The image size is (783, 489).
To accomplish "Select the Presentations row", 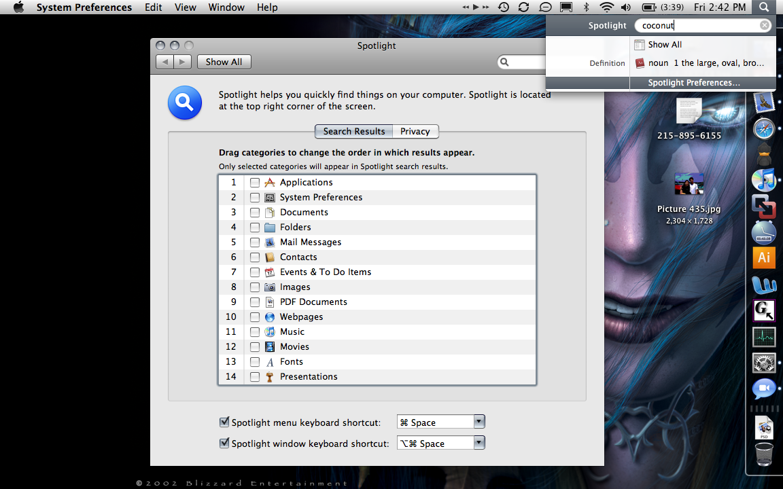I will coord(377,377).
